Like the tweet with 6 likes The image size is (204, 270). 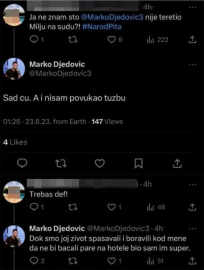coord(112,40)
